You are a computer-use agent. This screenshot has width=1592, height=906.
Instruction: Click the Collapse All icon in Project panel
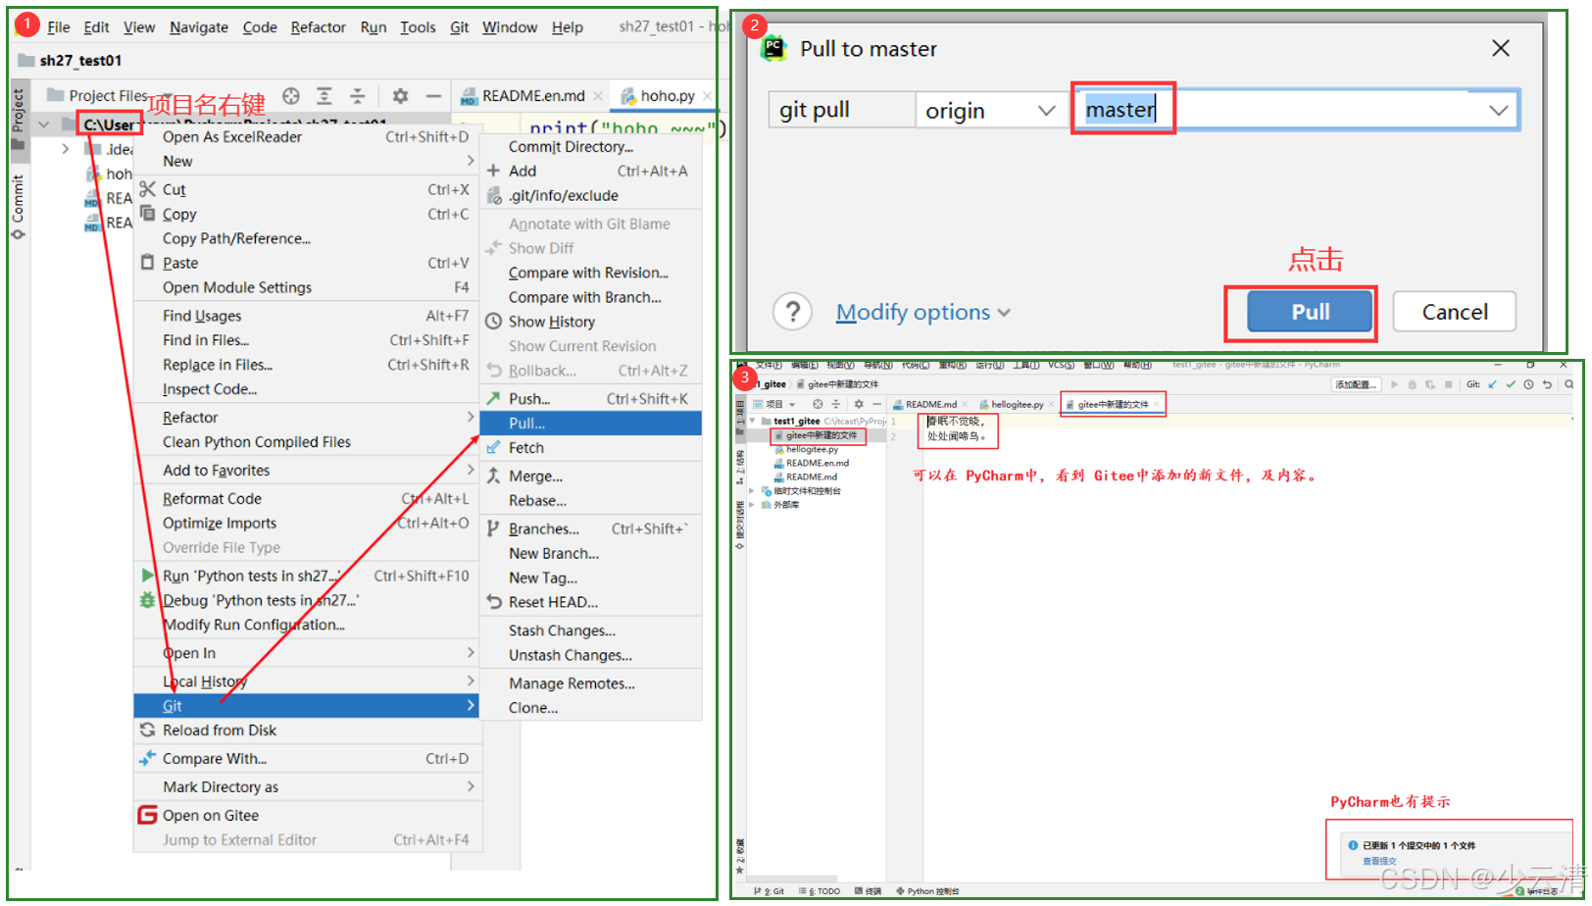358,96
